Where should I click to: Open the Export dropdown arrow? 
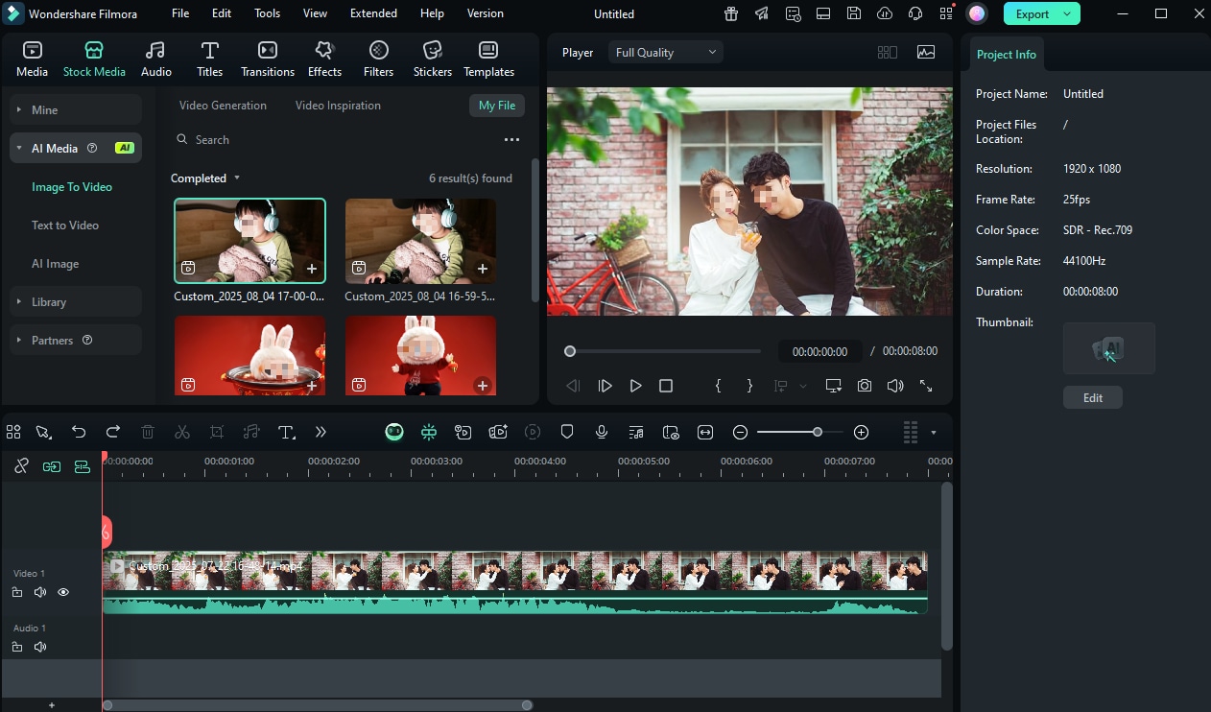tap(1067, 13)
